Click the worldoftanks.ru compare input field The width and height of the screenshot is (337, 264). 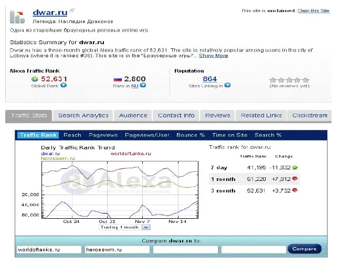[x=48, y=249]
